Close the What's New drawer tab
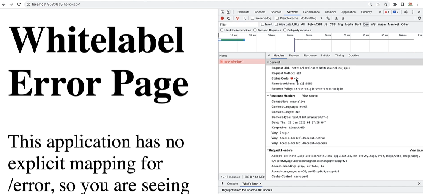 260,183
